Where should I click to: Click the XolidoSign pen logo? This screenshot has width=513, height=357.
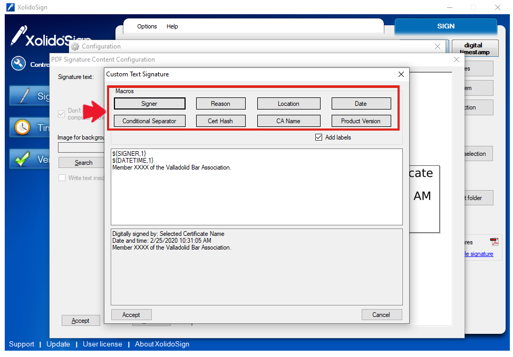click(x=18, y=35)
